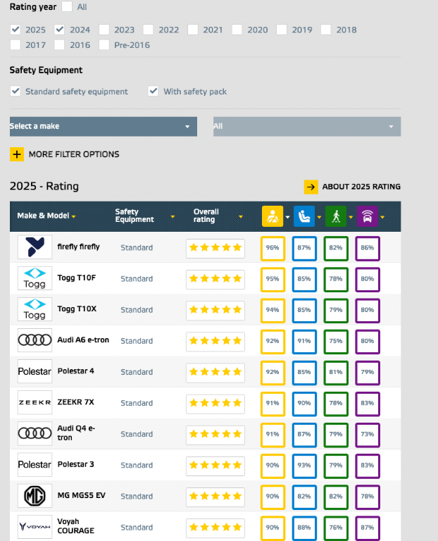
Task: Click the five-star rating for firefly firefly
Action: point(215,248)
